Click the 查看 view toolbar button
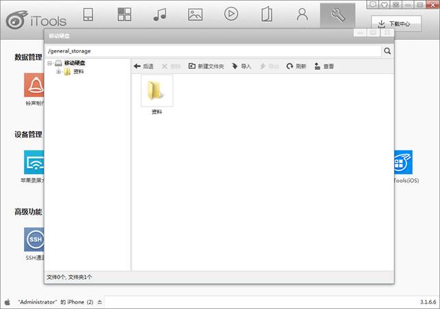The width and height of the screenshot is (440, 309). pos(324,66)
